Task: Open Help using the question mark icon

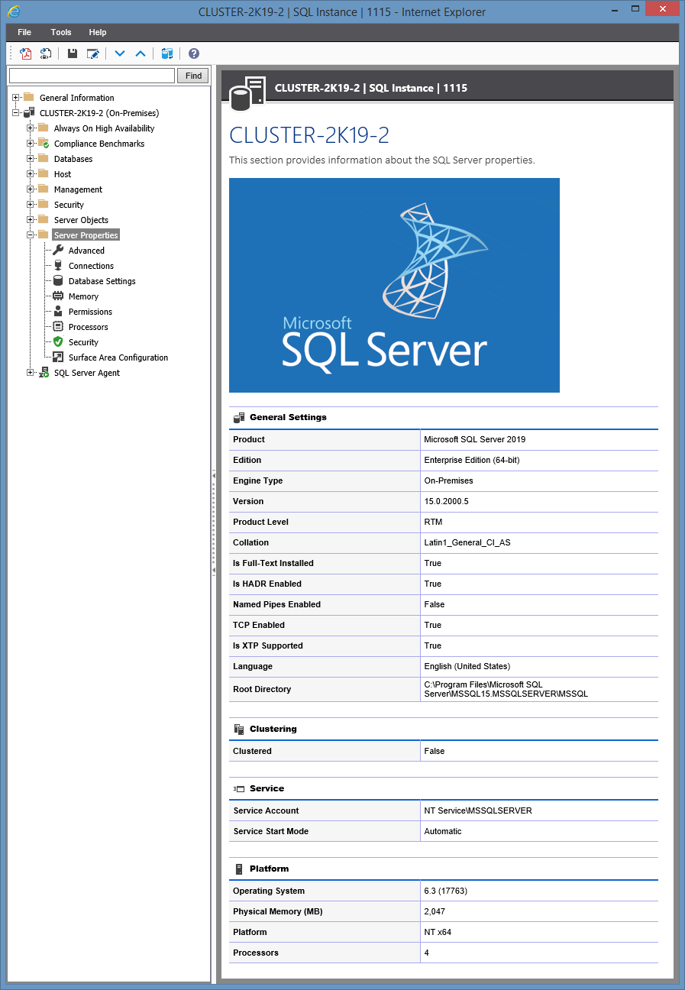Action: (x=193, y=53)
